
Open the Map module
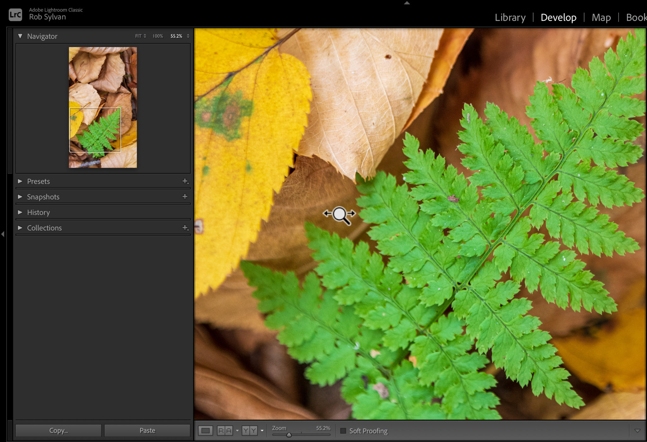(601, 17)
